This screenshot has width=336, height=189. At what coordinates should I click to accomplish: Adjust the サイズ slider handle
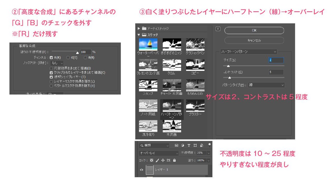click(x=228, y=66)
